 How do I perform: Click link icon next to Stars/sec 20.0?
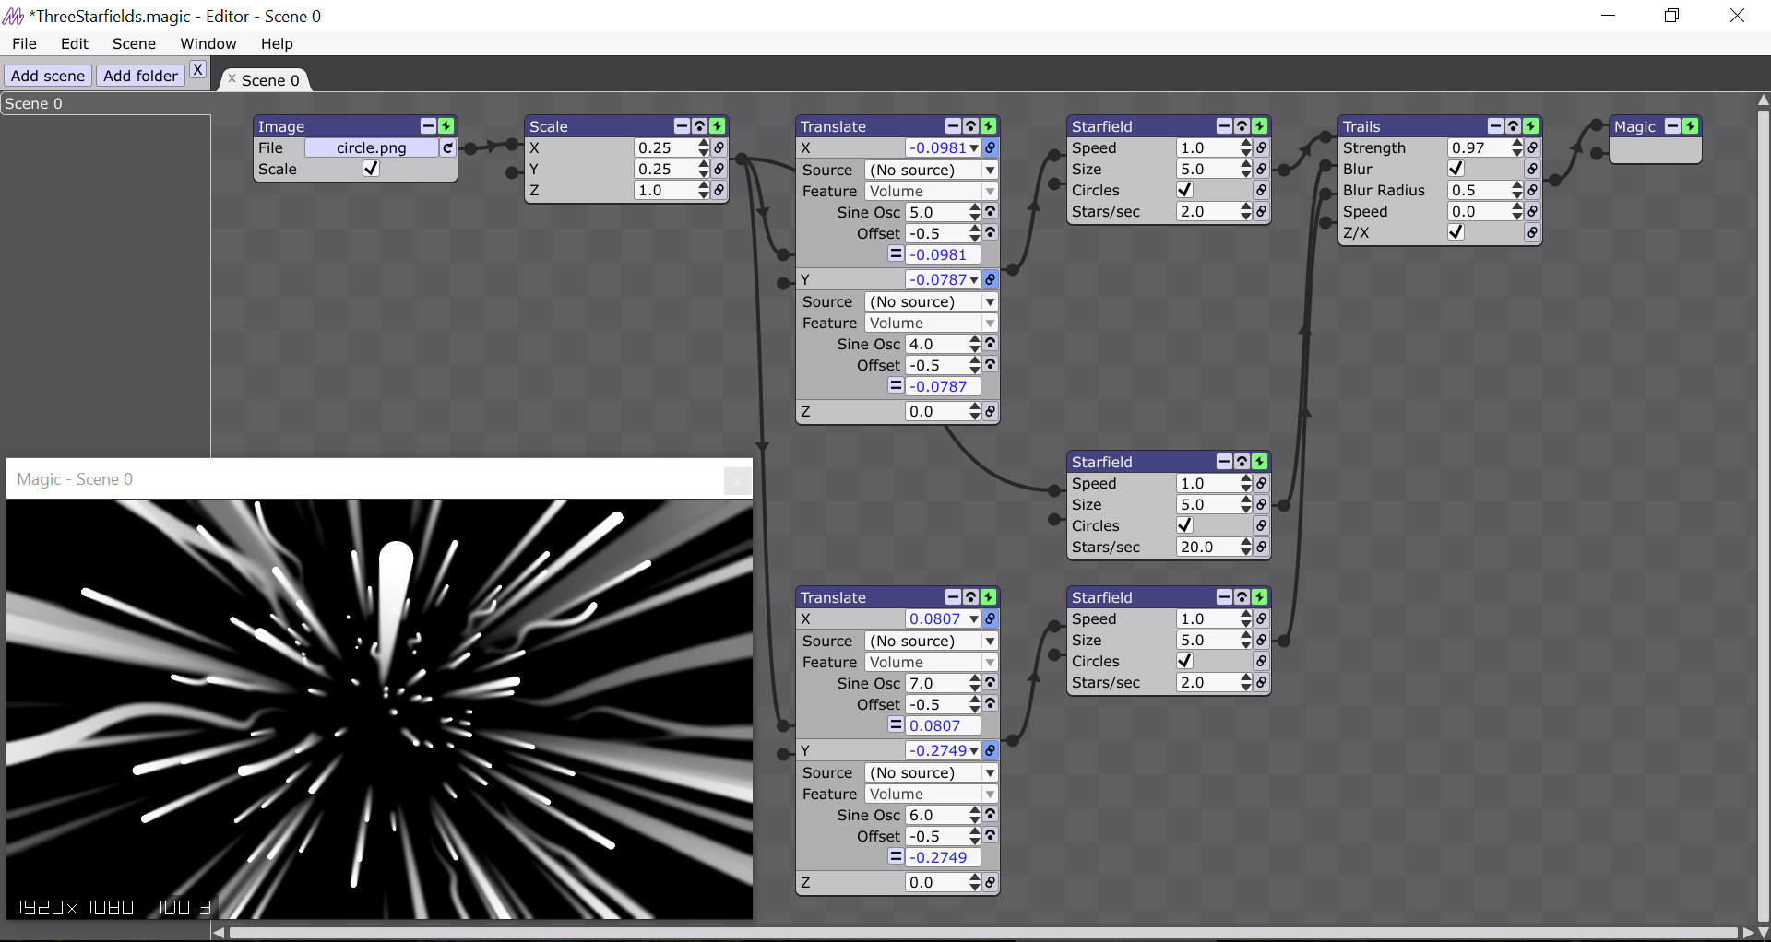pos(1261,547)
